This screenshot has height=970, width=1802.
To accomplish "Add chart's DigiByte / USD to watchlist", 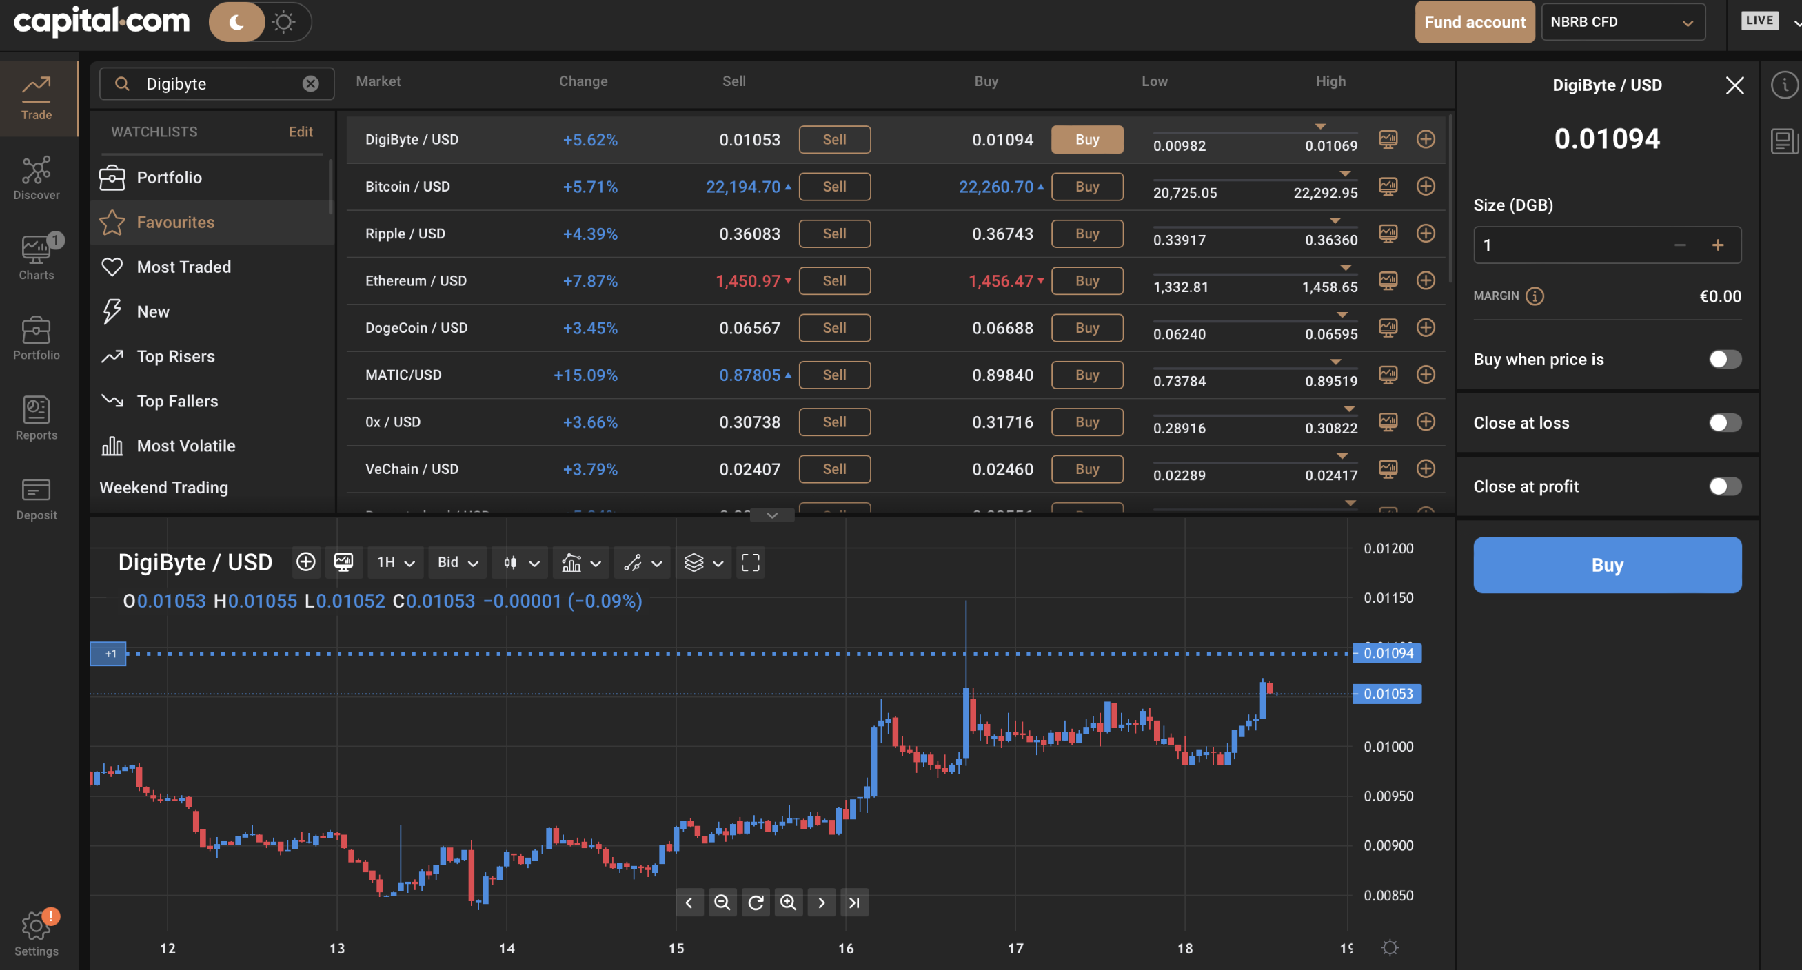I will (305, 563).
